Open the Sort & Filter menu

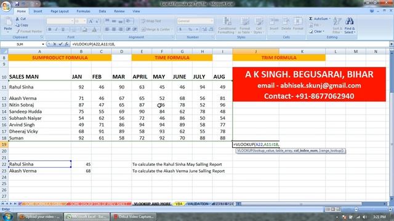337,25
